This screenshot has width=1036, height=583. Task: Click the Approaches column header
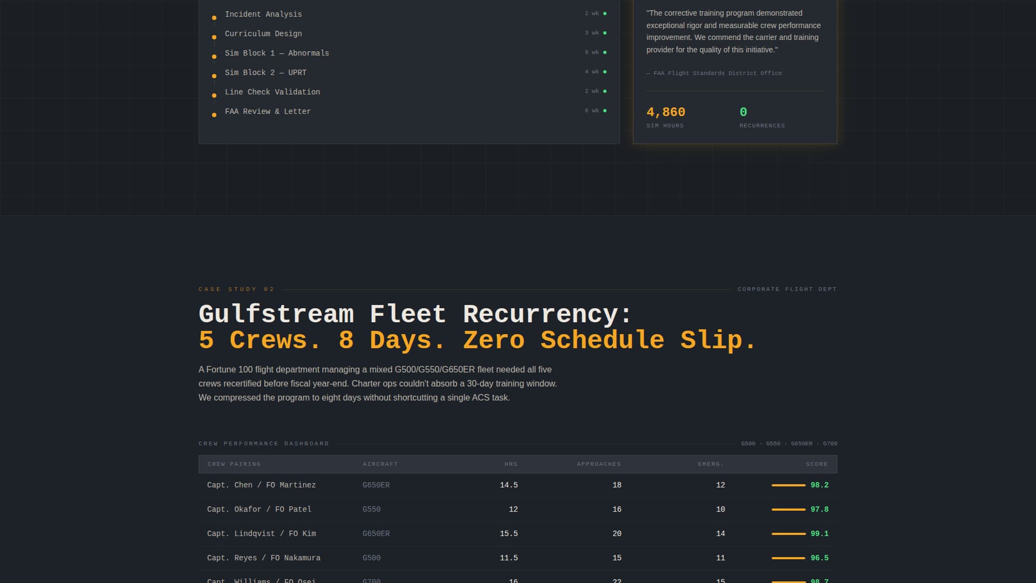click(x=598, y=464)
